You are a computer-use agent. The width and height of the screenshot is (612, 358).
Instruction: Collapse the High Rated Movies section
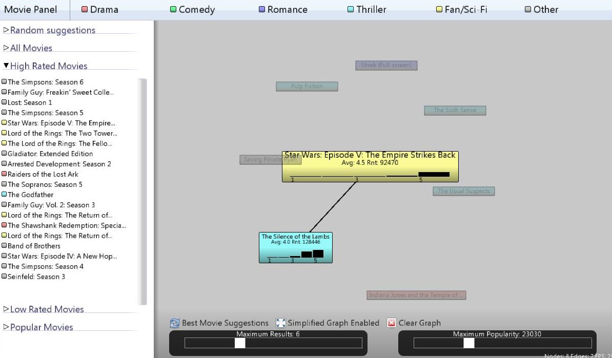(45, 66)
